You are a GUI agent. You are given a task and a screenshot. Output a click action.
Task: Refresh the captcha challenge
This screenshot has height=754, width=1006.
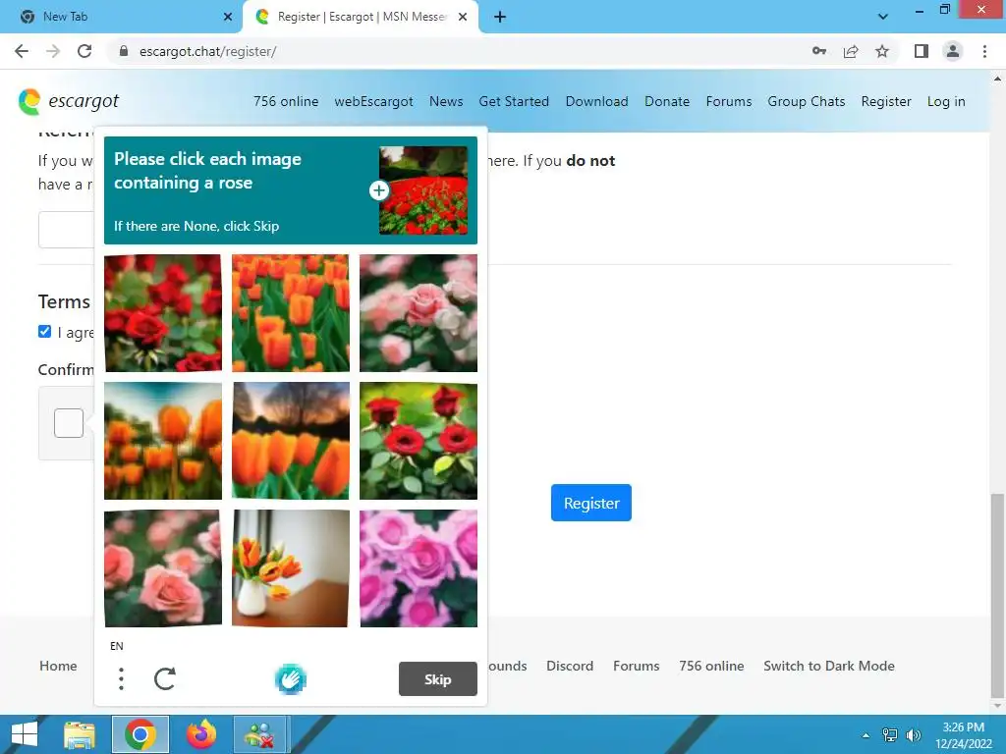[x=165, y=679]
